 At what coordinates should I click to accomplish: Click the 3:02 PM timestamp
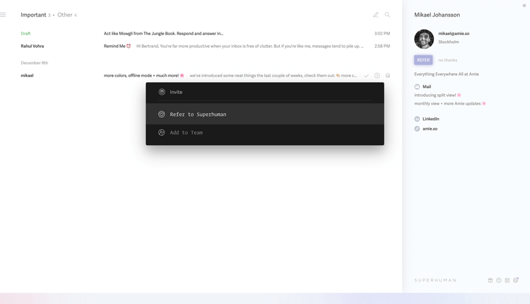[382, 33]
